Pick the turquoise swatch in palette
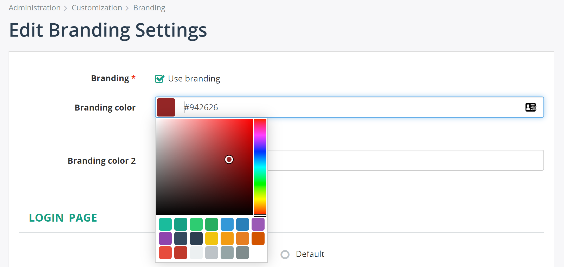This screenshot has height=267, width=564. (165, 224)
